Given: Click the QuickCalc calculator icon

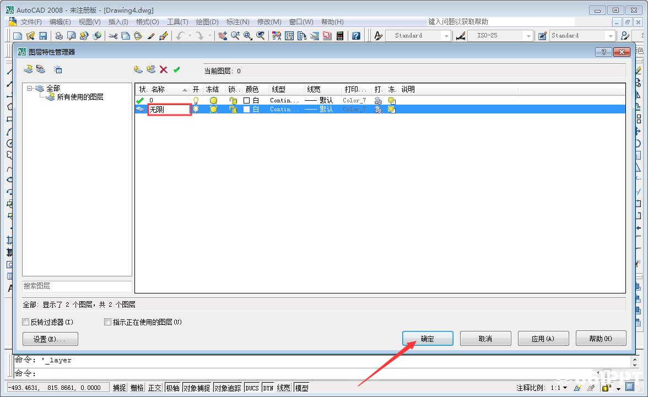Looking at the screenshot, I should tap(339, 36).
